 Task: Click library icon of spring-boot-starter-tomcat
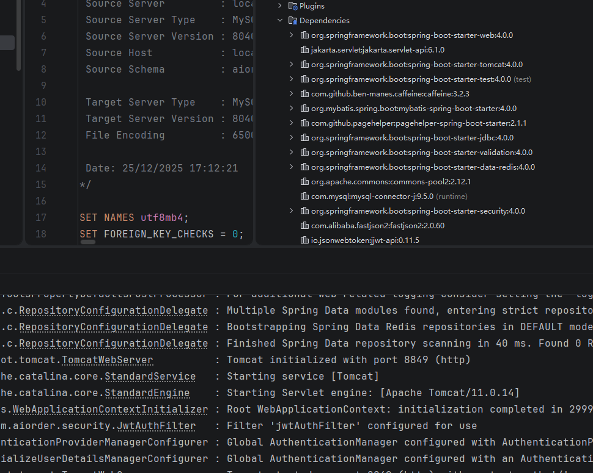point(304,65)
